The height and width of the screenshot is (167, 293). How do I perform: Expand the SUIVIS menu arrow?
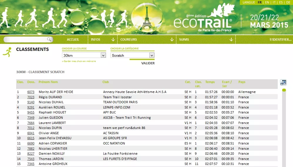[x=231, y=39]
